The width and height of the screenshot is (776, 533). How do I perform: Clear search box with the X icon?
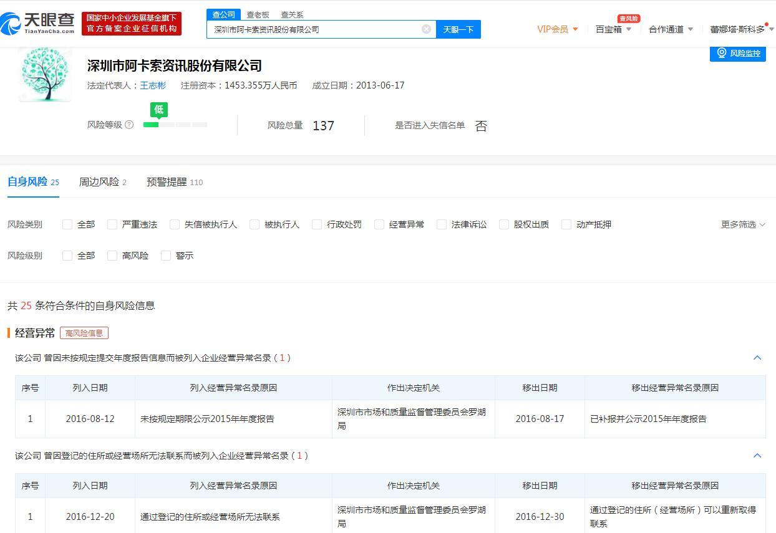(426, 29)
